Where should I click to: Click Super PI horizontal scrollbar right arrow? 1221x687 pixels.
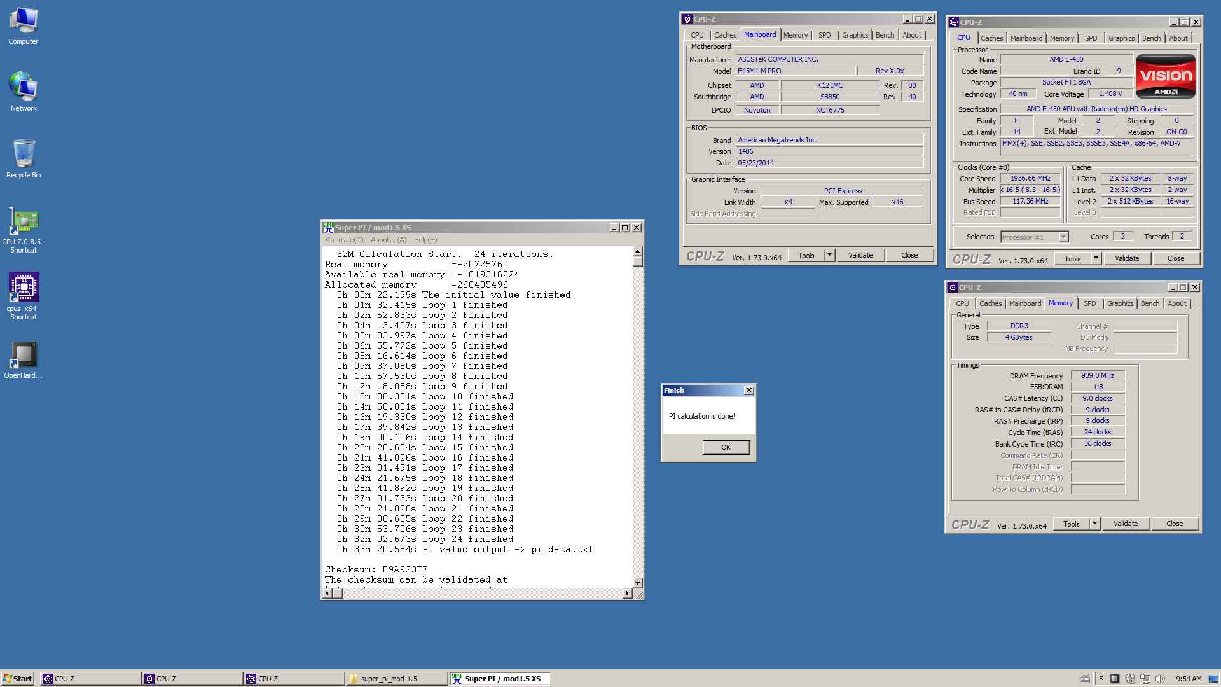tap(627, 593)
